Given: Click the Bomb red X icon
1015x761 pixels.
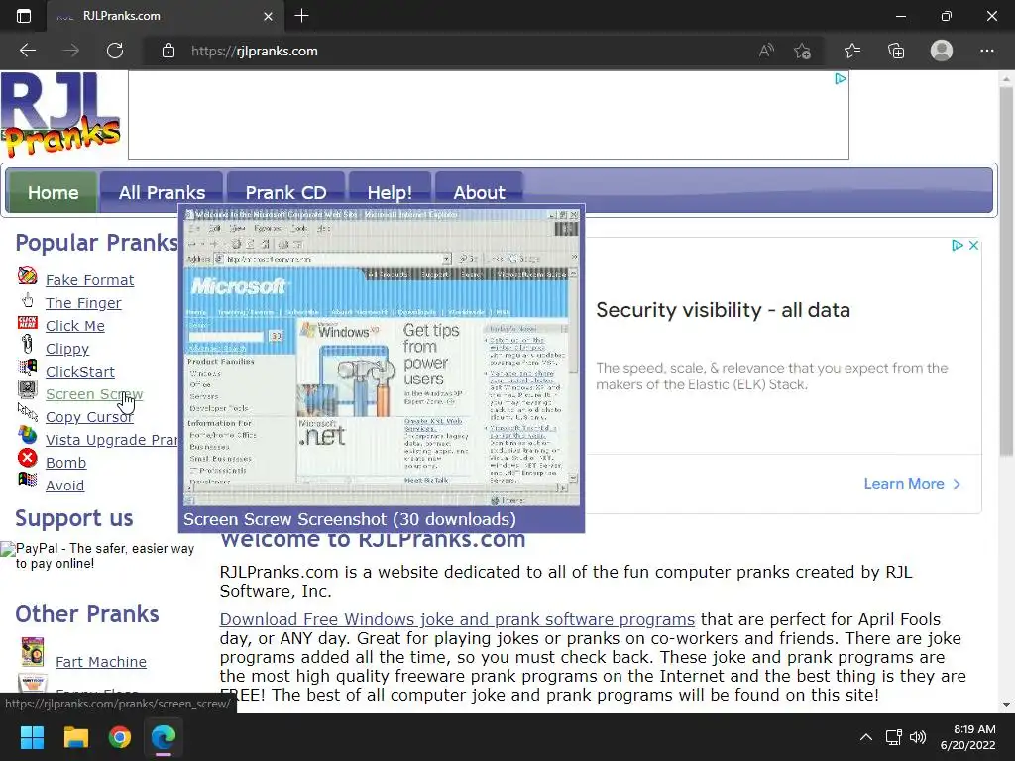Looking at the screenshot, I should [27, 458].
